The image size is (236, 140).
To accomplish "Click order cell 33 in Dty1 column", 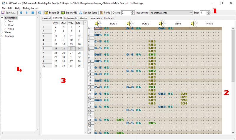I will 56,66.
